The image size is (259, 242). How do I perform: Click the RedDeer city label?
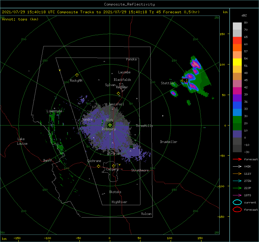point(122,87)
